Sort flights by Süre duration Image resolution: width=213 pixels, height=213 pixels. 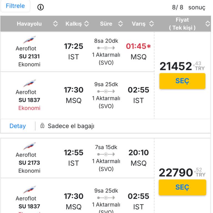point(120,24)
